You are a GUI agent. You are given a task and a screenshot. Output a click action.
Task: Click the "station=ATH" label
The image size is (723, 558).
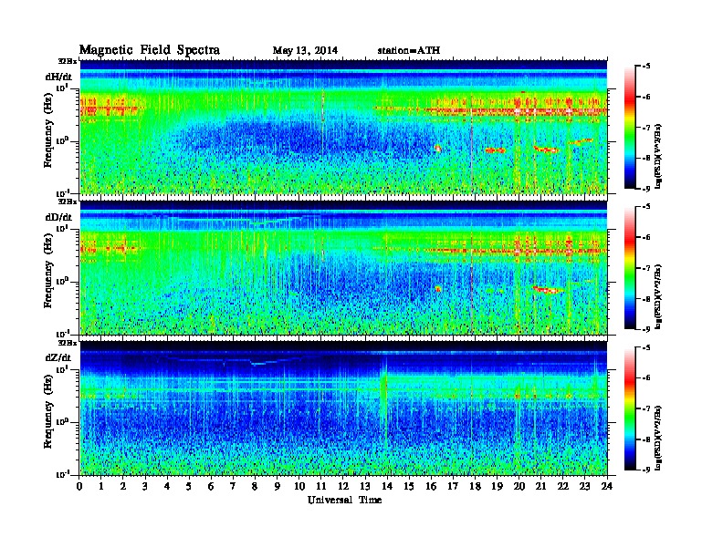pyautogui.click(x=409, y=51)
